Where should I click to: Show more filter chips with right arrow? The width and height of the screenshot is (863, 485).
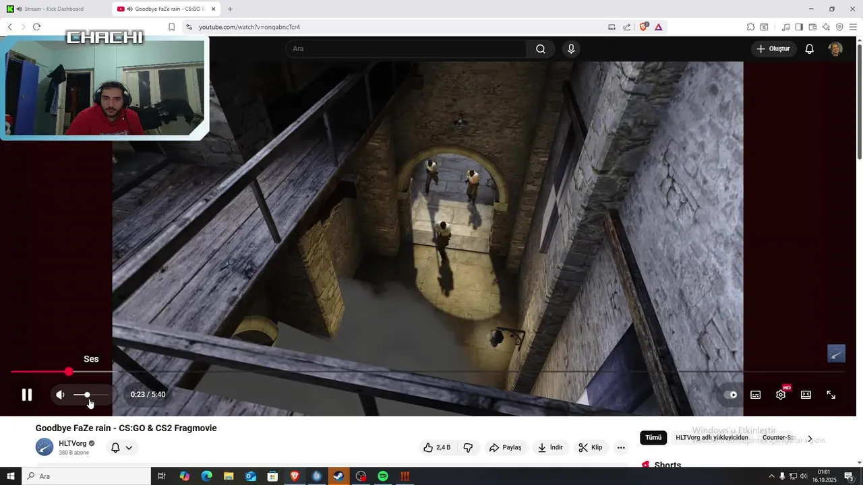click(x=810, y=439)
